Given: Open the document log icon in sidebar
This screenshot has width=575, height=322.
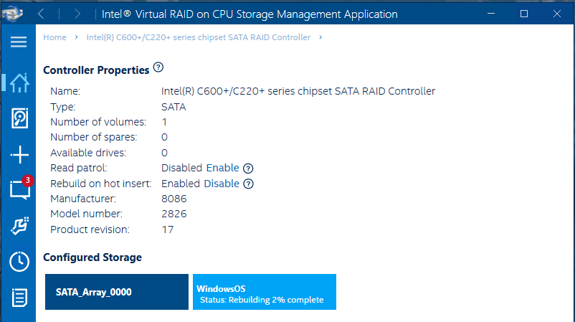Looking at the screenshot, I should pos(19,298).
